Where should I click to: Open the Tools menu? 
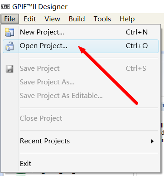tap(102, 19)
